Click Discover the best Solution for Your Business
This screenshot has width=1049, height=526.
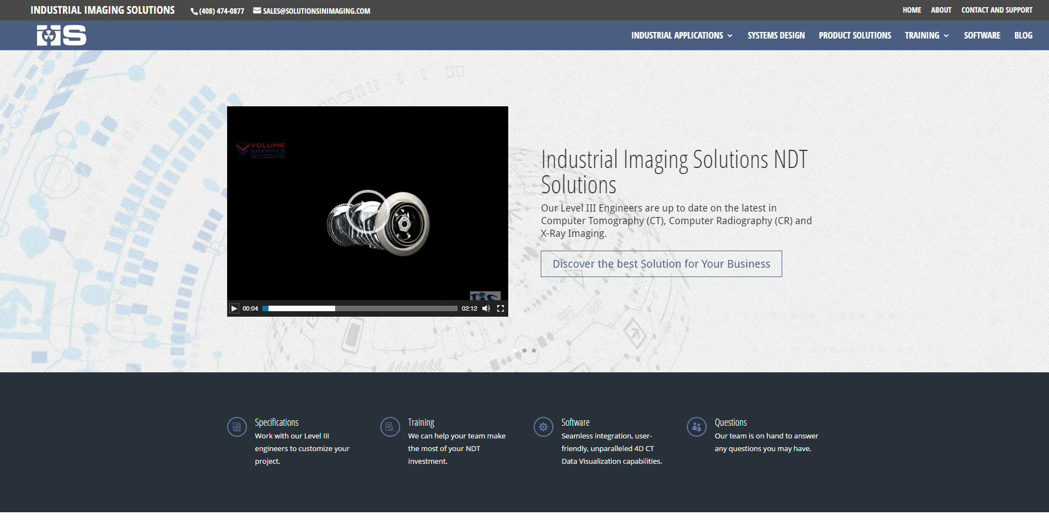(661, 264)
